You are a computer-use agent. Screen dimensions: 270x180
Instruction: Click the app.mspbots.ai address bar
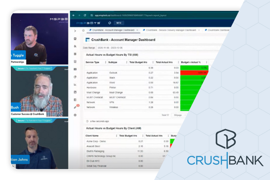tap(130, 15)
